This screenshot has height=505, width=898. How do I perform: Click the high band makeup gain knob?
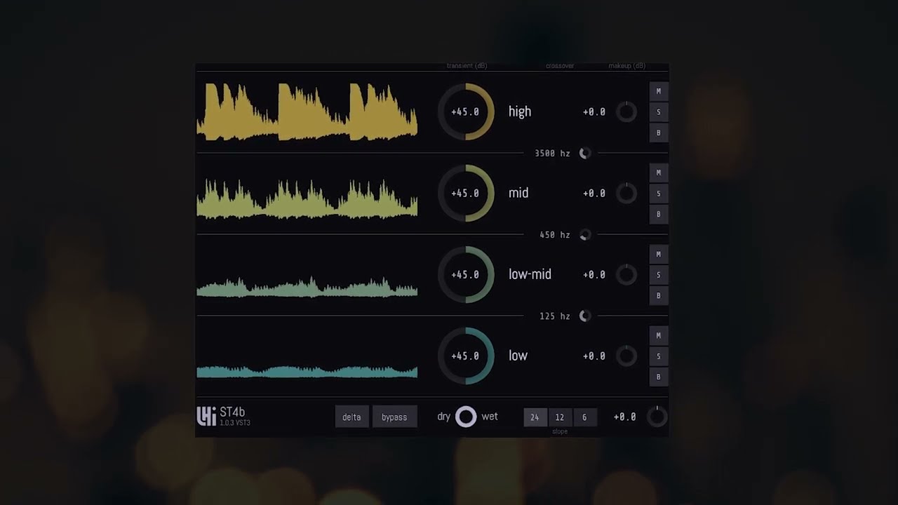(x=626, y=112)
